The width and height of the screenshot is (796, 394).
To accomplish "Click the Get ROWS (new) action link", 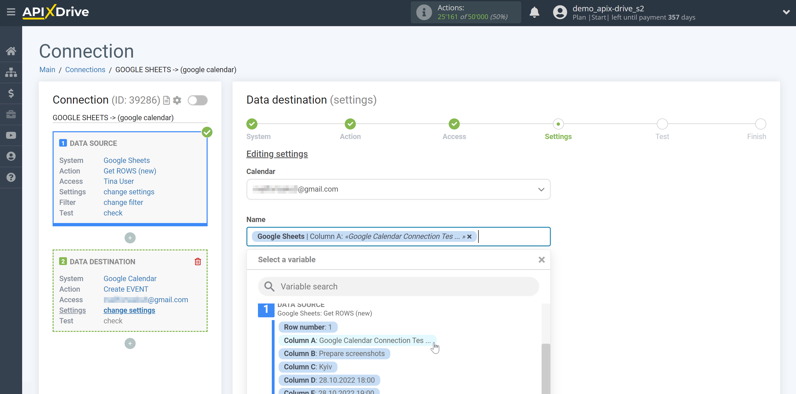I will point(130,171).
